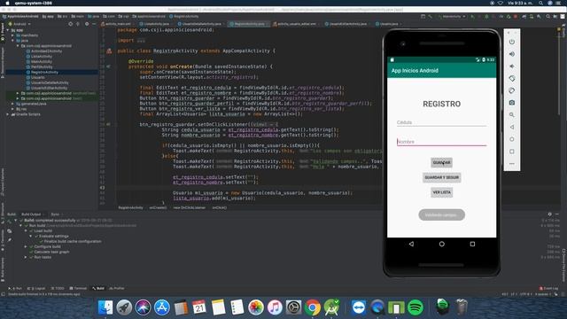Image resolution: width=567 pixels, height=319 pixels.
Task: Expand the generatedJava folder
Action: point(13,104)
